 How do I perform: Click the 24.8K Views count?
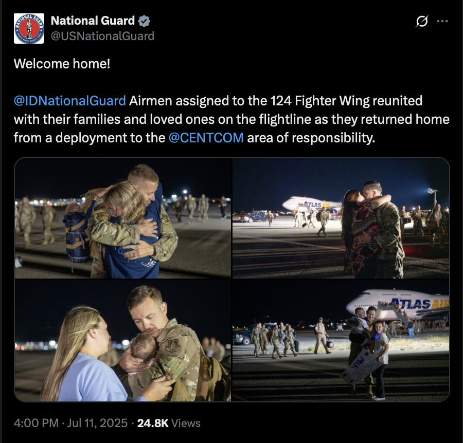click(x=169, y=423)
